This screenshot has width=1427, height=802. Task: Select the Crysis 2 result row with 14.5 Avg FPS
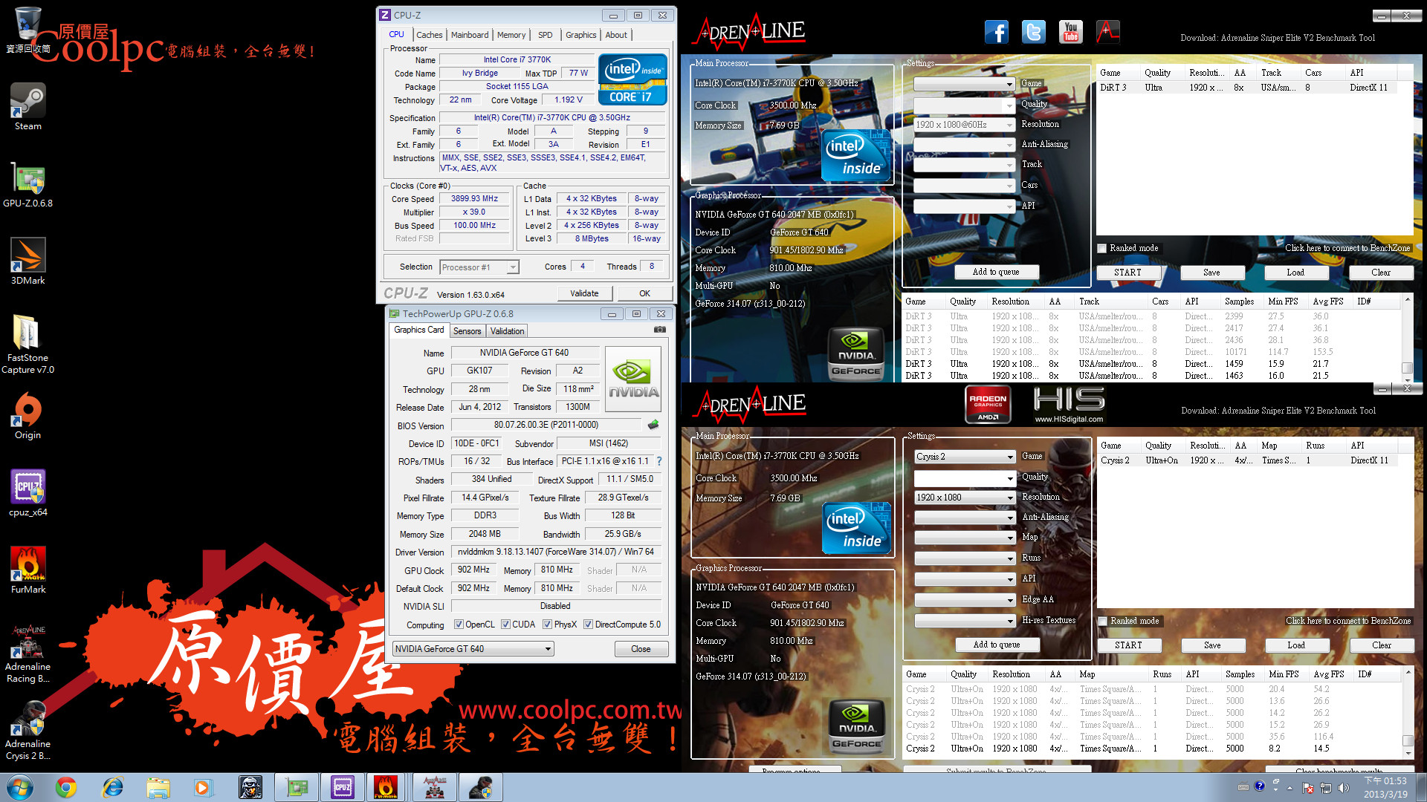1151,749
